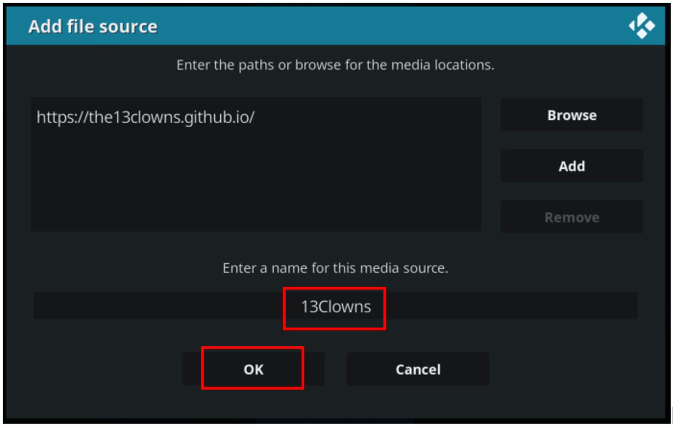Click the red-highlighted 13Clowns text

pyautogui.click(x=336, y=307)
